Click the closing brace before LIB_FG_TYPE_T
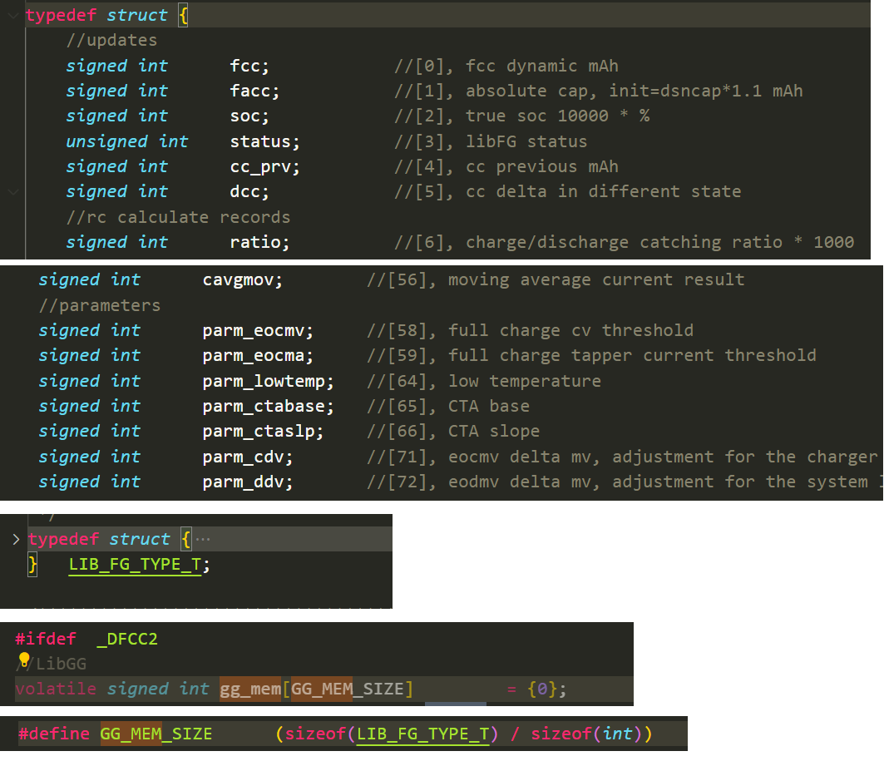The width and height of the screenshot is (884, 766). click(32, 564)
